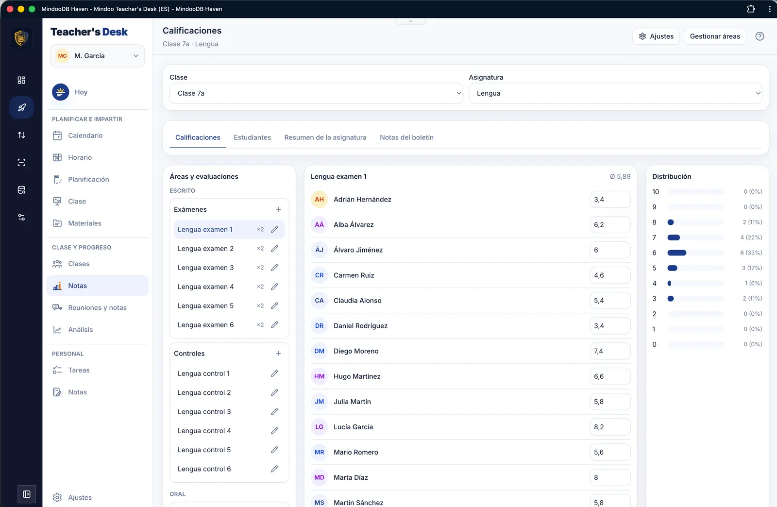Viewport: 777px width, 507px height.
Task: Click the rocket icon in left rail
Action: tap(21, 107)
